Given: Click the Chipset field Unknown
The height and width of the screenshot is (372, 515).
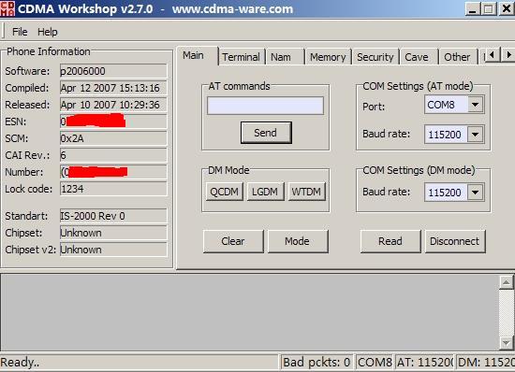Looking at the screenshot, I should point(113,233).
